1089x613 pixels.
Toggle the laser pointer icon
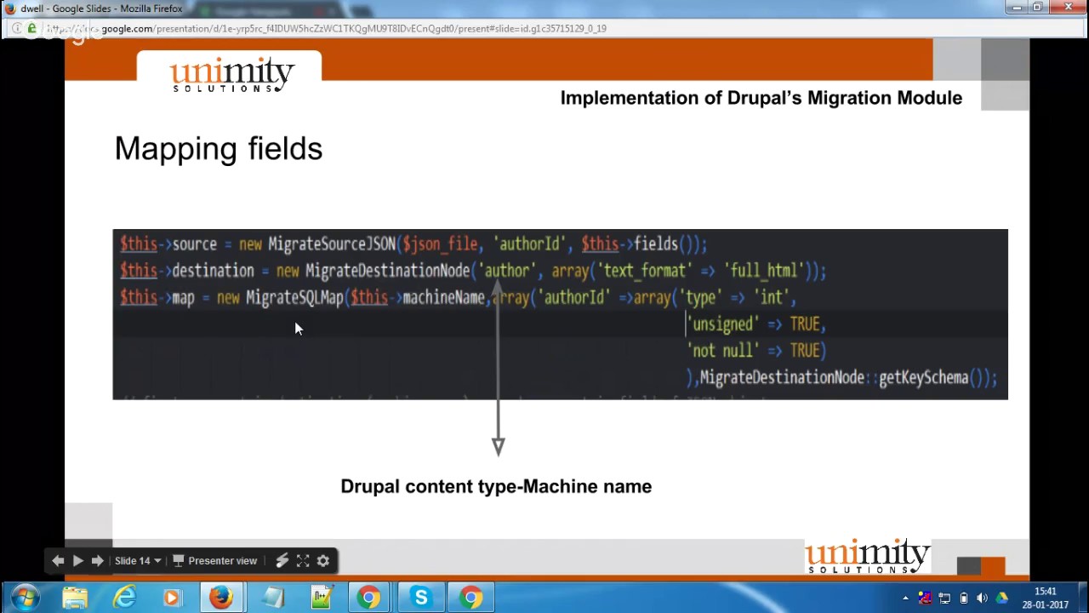(x=282, y=560)
